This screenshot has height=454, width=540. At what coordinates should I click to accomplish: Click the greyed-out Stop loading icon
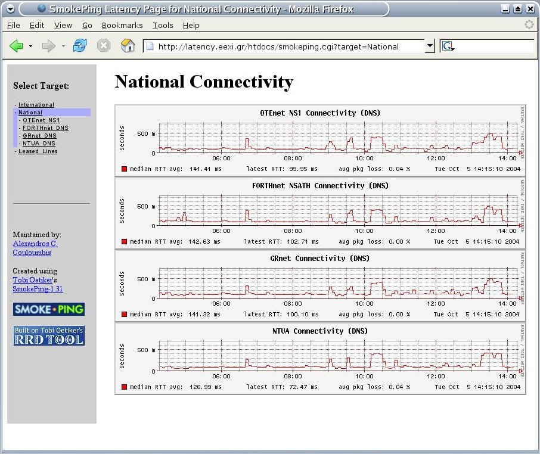coord(103,45)
